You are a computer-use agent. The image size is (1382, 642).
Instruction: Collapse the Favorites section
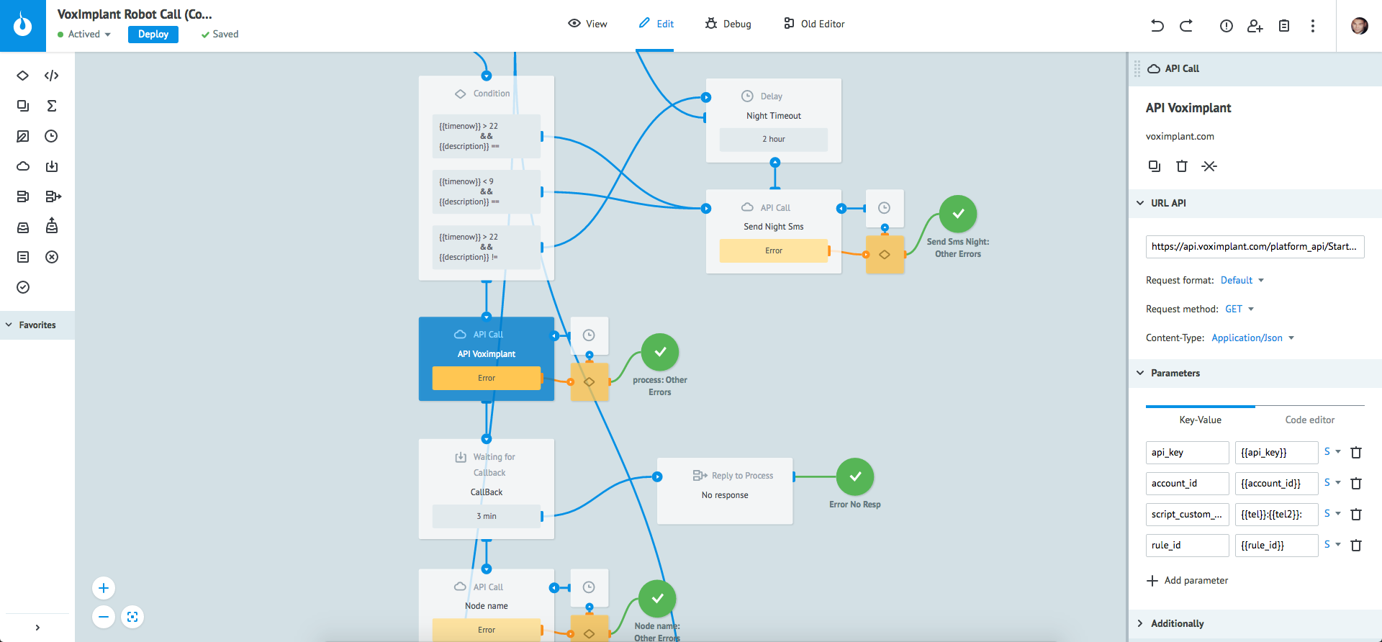coord(37,325)
